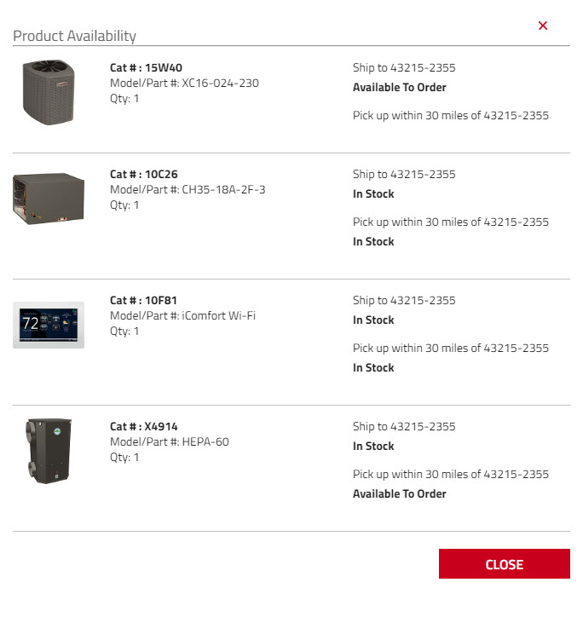
Task: Click Available To Order pickup status for X4914
Action: tap(399, 493)
